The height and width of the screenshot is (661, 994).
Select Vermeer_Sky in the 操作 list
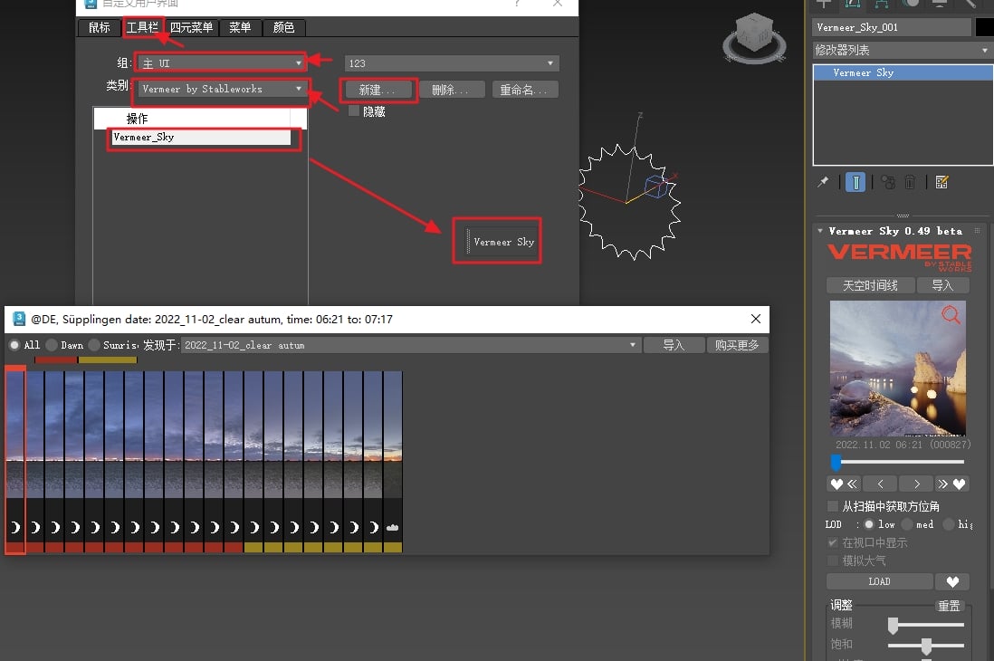tap(202, 137)
